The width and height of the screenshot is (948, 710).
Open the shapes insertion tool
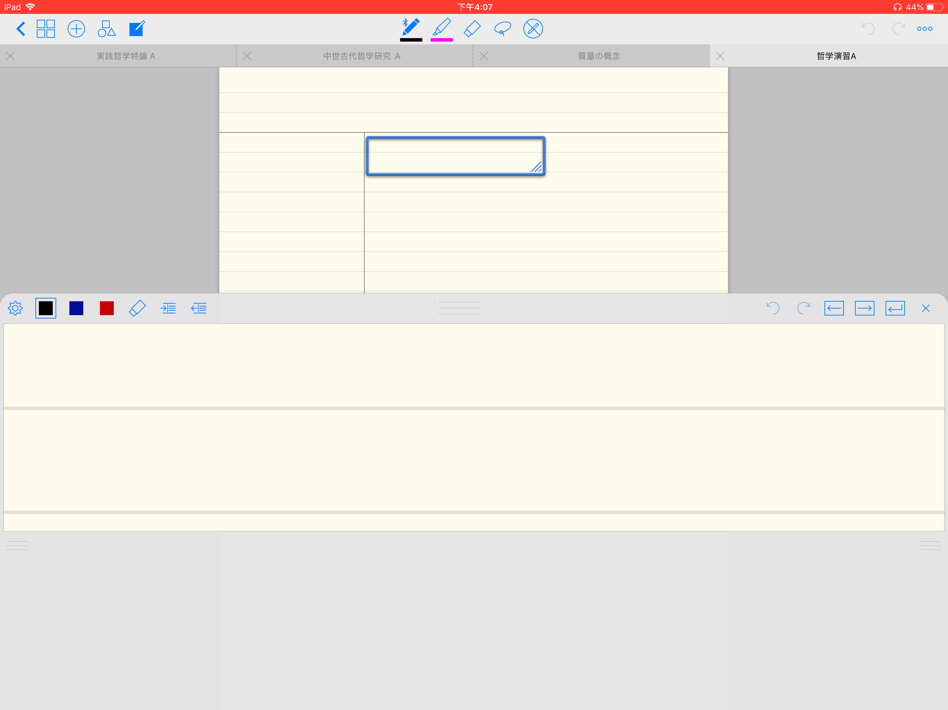(106, 29)
